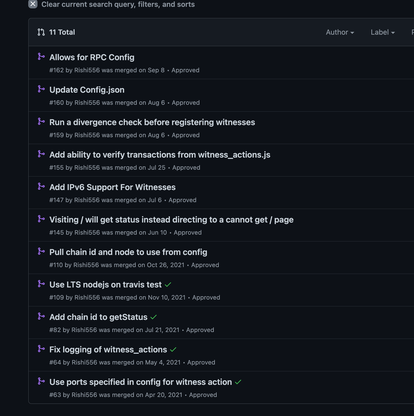Click green checkmark beside Use ports specified in config

tap(238, 382)
